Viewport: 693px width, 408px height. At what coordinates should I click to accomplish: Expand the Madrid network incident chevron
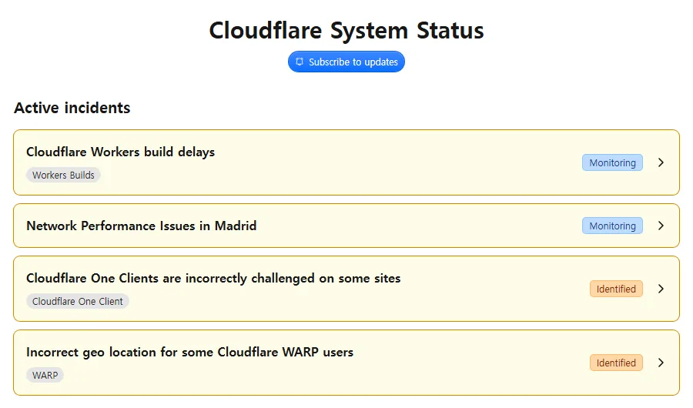click(661, 226)
